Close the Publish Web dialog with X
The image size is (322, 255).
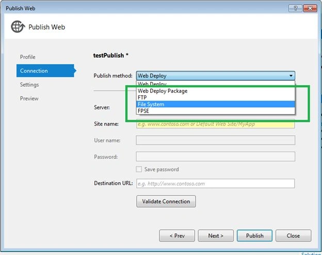pos(310,8)
